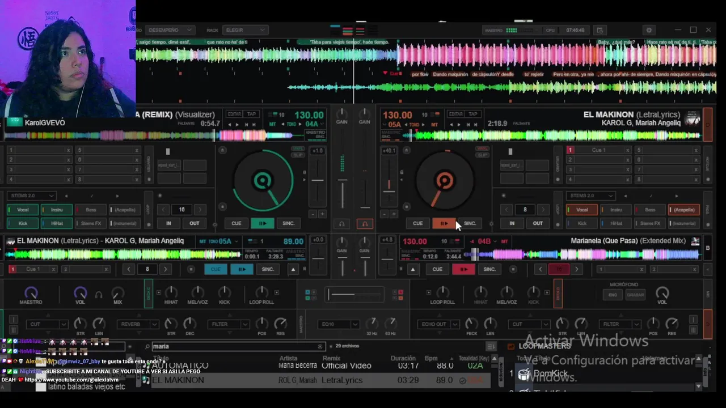Click the settings gear icon at top
726x408 pixels.
649,30
